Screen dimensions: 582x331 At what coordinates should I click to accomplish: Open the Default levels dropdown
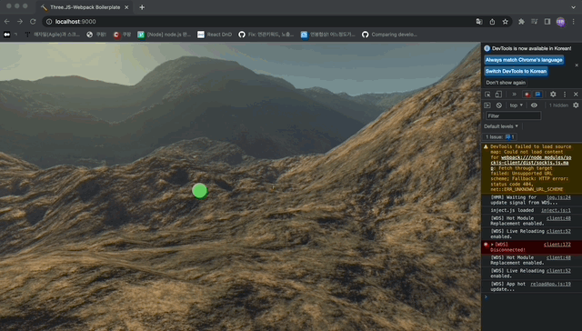[501, 126]
